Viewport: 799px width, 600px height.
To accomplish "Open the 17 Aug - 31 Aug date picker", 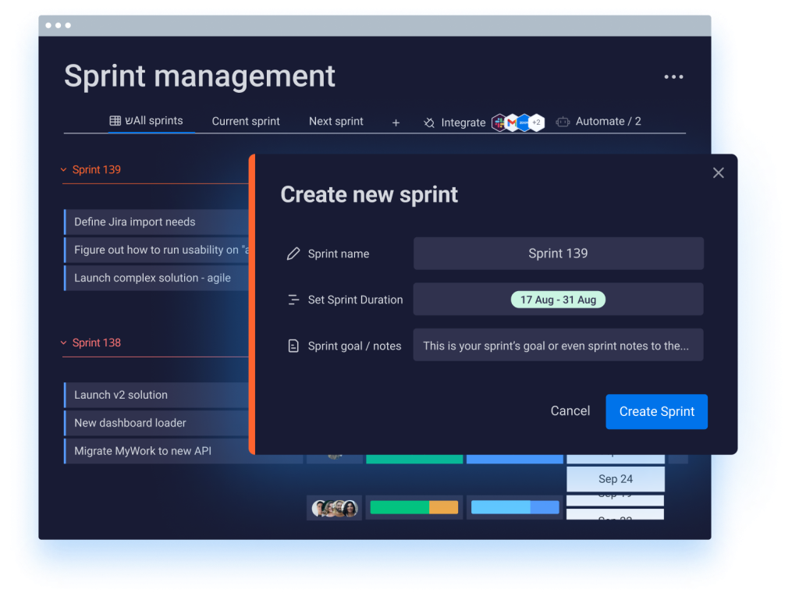I will coord(558,300).
